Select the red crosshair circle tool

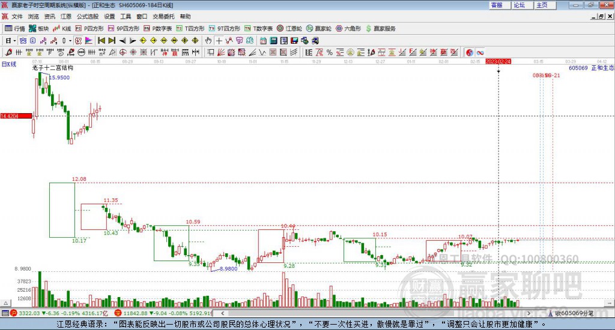pyautogui.click(x=123, y=52)
